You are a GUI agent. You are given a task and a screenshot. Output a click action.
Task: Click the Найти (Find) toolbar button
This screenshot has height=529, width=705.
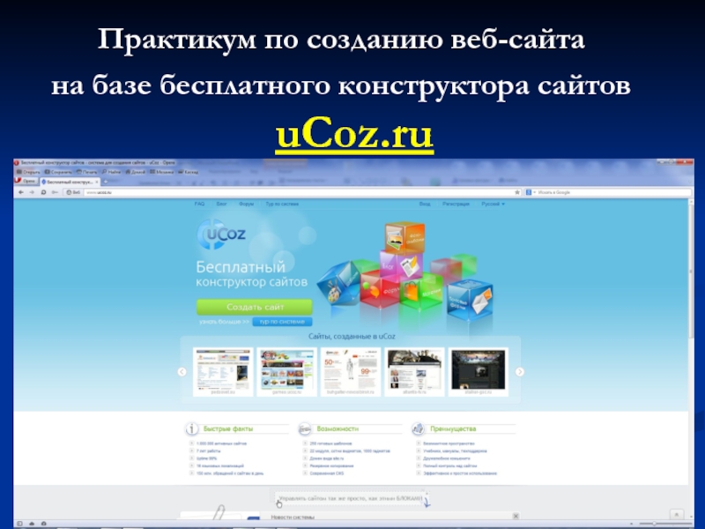point(111,172)
